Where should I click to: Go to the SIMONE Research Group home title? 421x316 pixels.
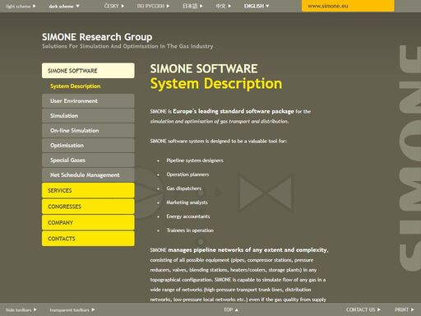click(97, 37)
